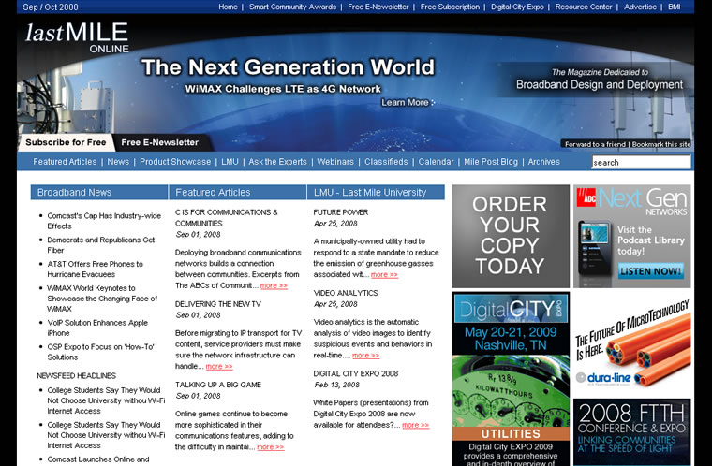Open Advertise link in top bar
Viewport: 712px width, 466px height.
coord(640,7)
